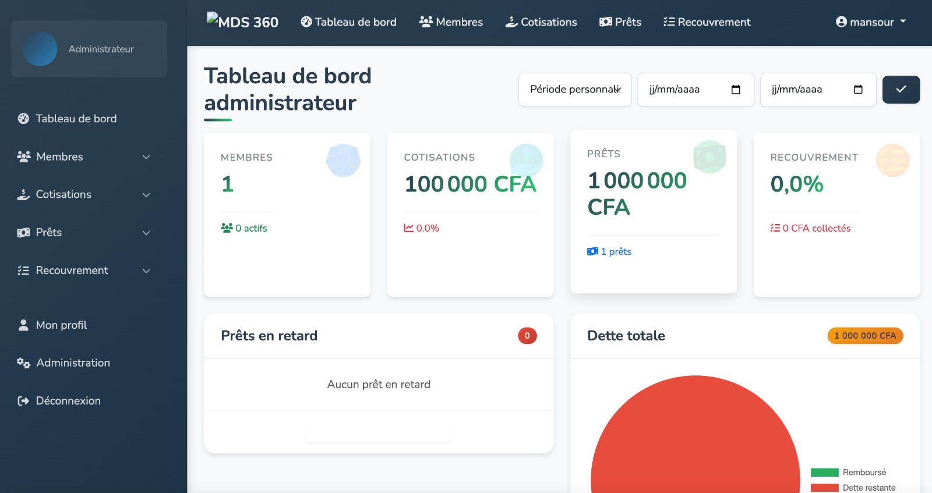The height and width of the screenshot is (493, 932).
Task: Click the calendar icon in second date field
Action: coord(858,90)
